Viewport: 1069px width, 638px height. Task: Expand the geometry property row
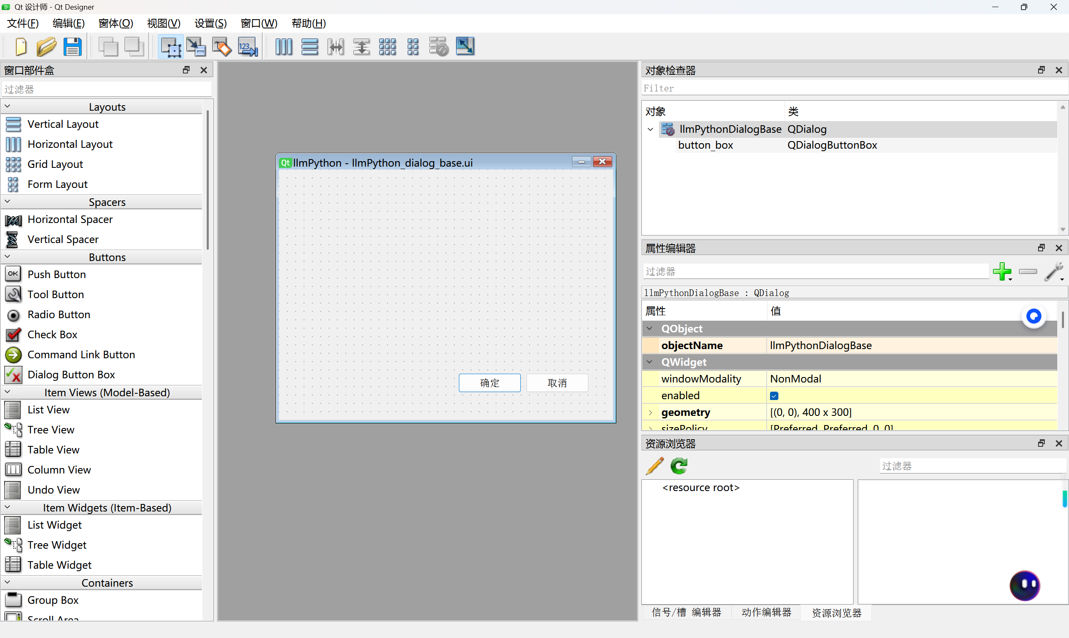pyautogui.click(x=650, y=412)
